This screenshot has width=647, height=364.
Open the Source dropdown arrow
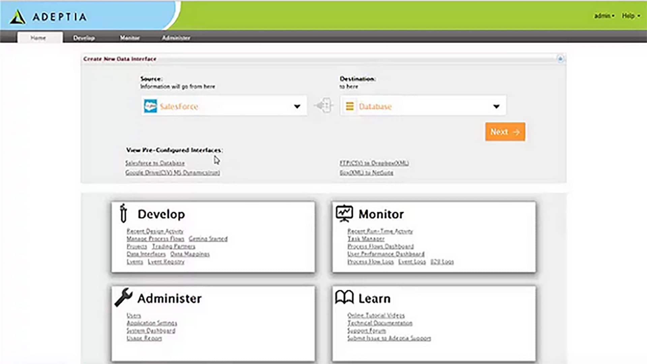tap(297, 107)
